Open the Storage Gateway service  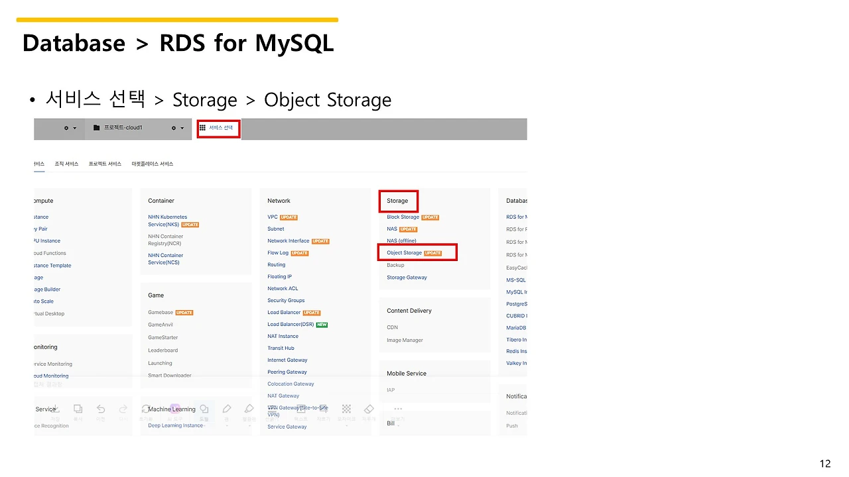[x=407, y=277]
